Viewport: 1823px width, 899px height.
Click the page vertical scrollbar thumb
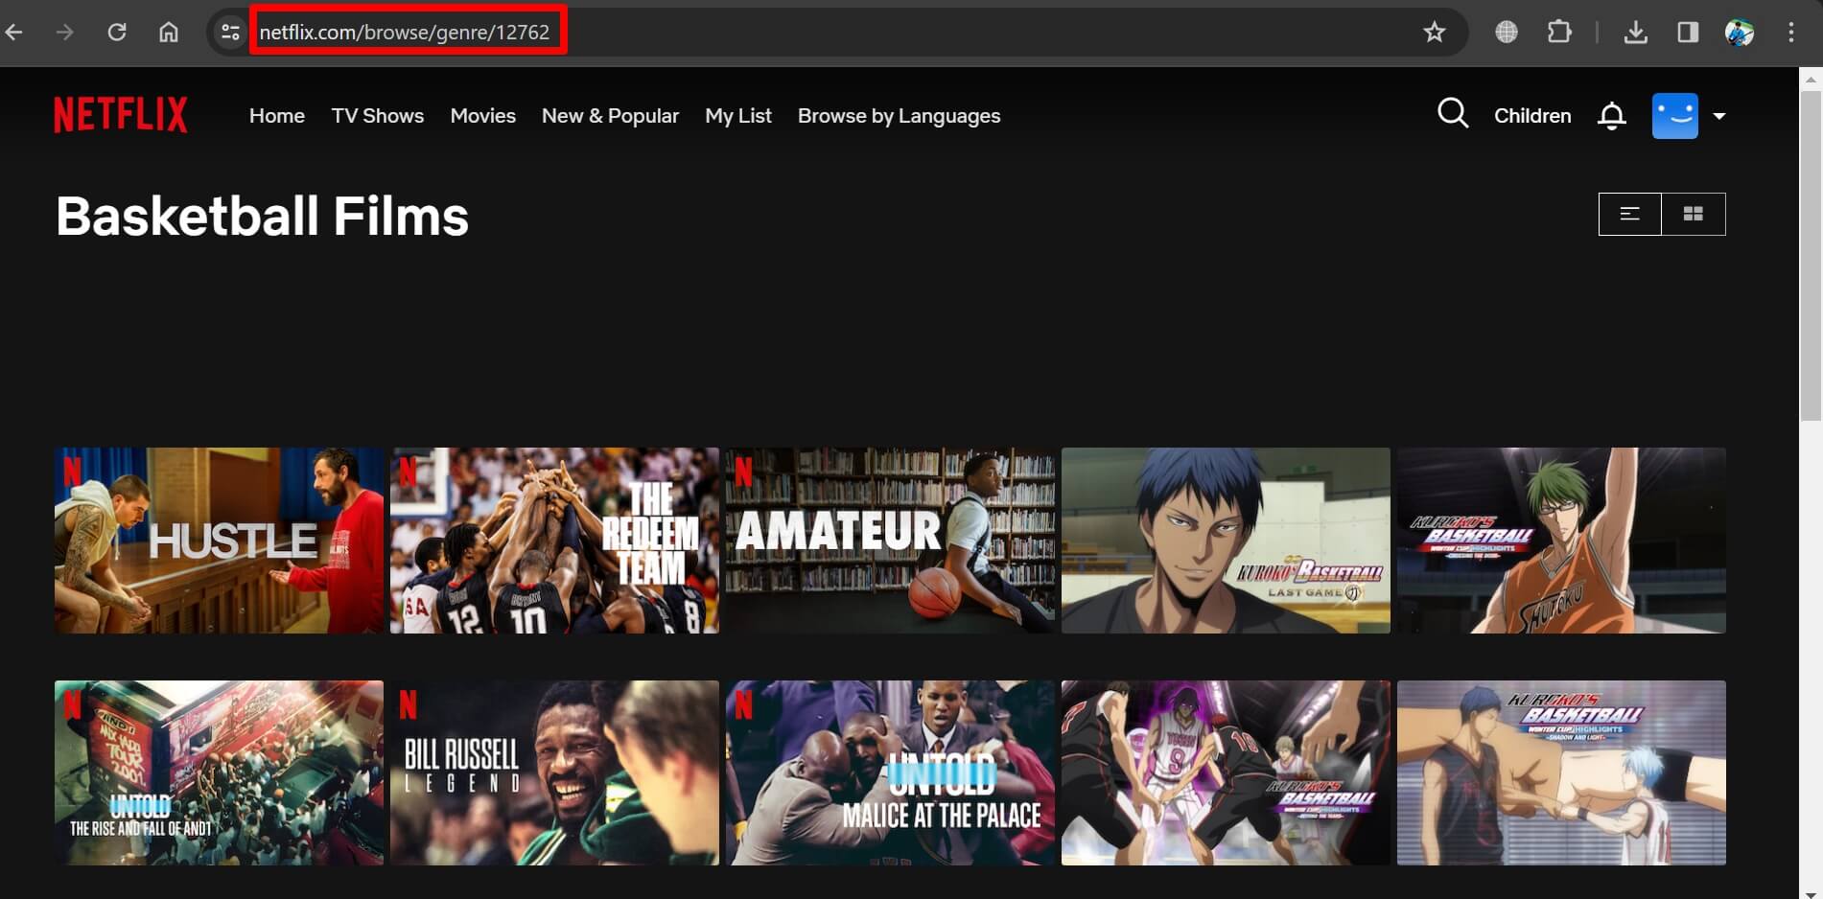point(1811,255)
